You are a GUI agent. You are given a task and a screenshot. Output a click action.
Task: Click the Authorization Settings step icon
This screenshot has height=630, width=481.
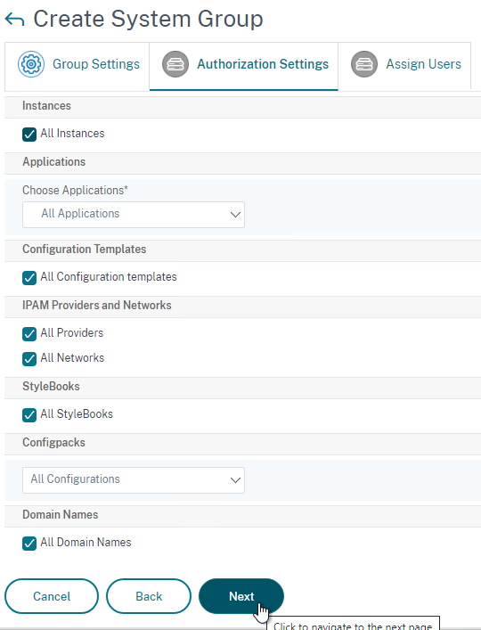[175, 64]
